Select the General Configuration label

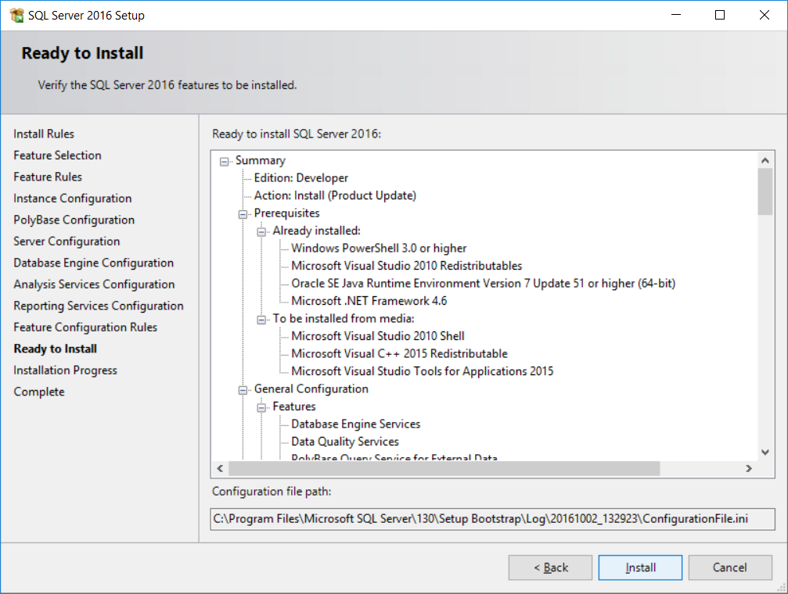point(311,389)
